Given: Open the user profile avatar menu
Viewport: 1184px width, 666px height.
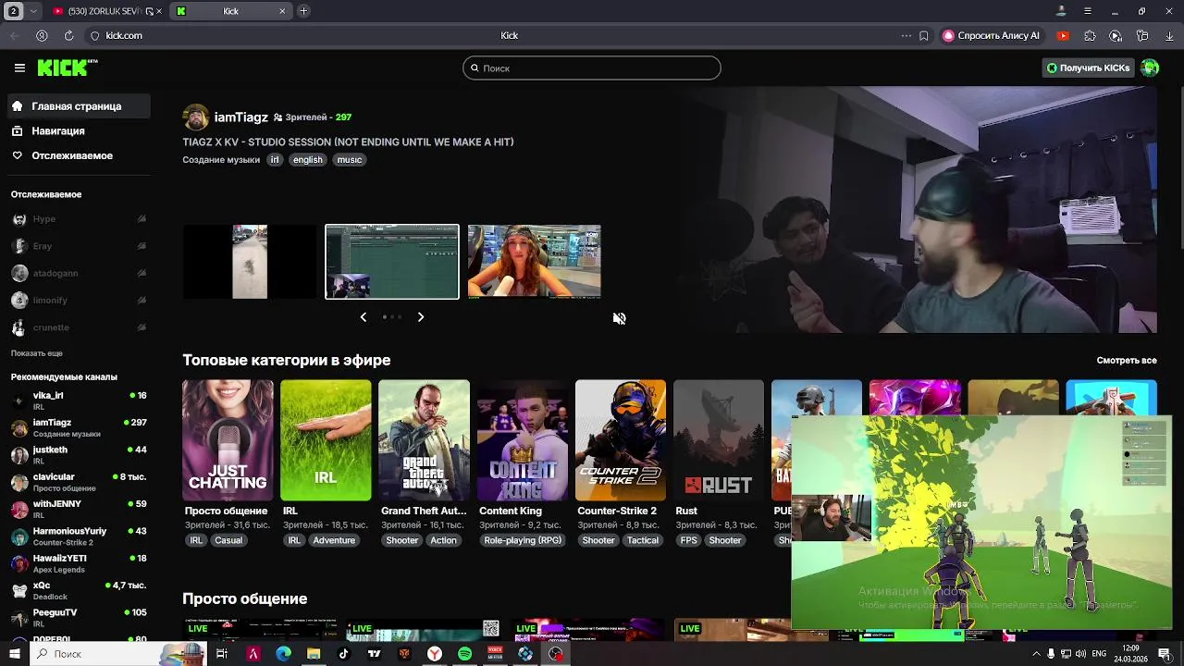Looking at the screenshot, I should (1150, 68).
